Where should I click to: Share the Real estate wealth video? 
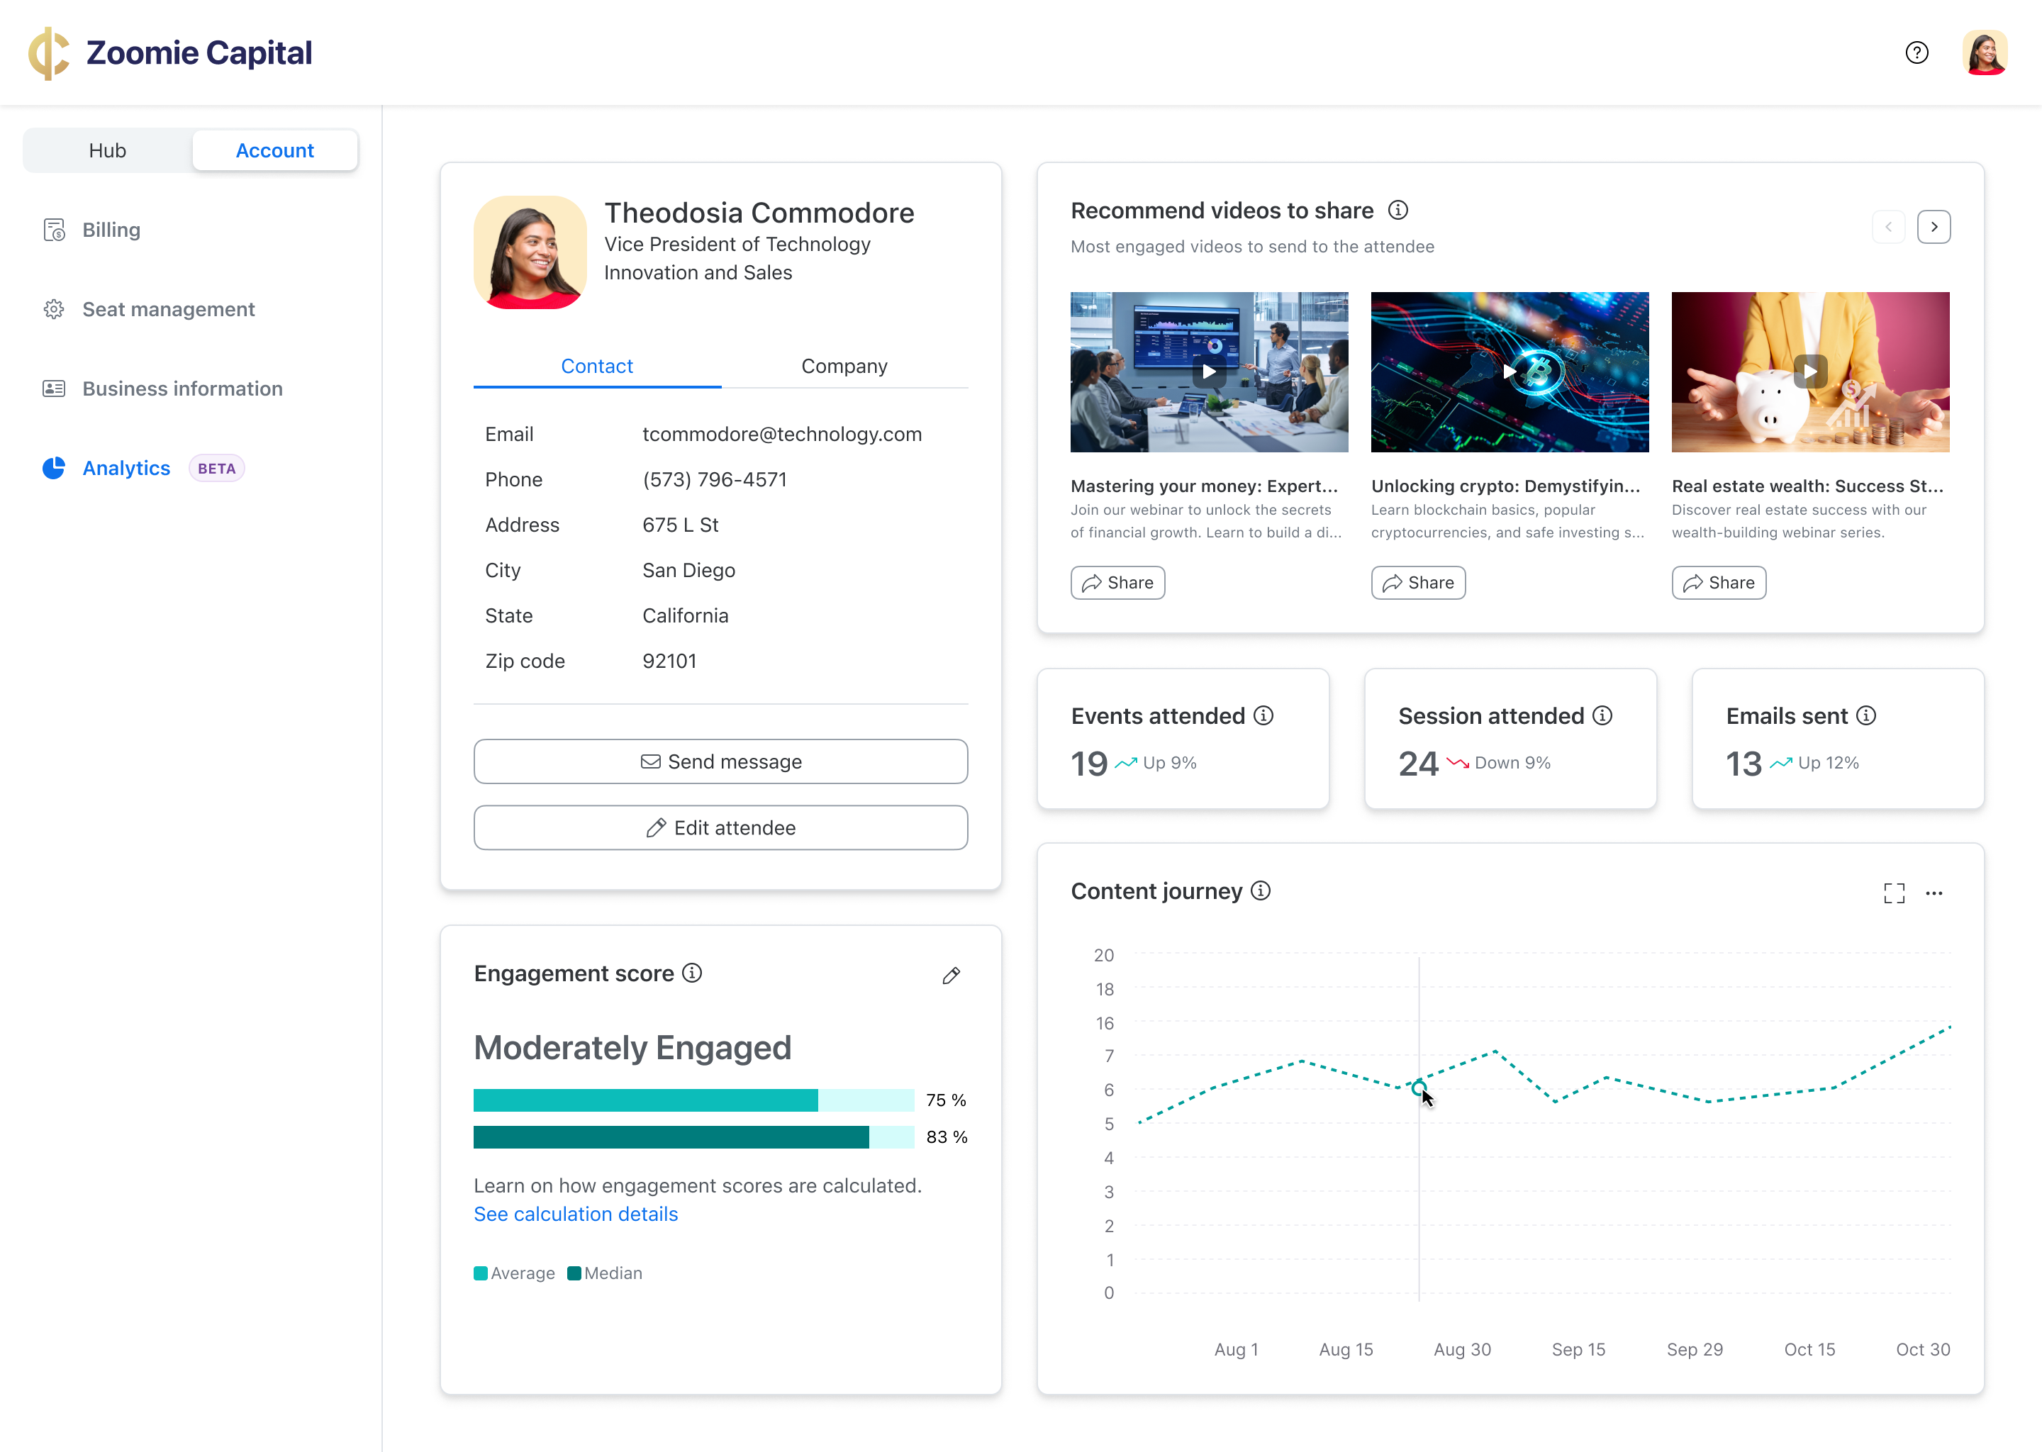click(x=1719, y=583)
